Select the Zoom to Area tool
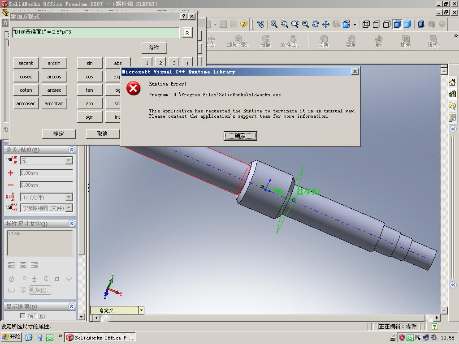 (x=284, y=24)
